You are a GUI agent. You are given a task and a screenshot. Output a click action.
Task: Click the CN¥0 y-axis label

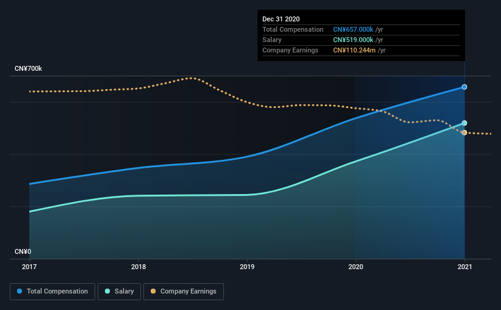[23, 251]
